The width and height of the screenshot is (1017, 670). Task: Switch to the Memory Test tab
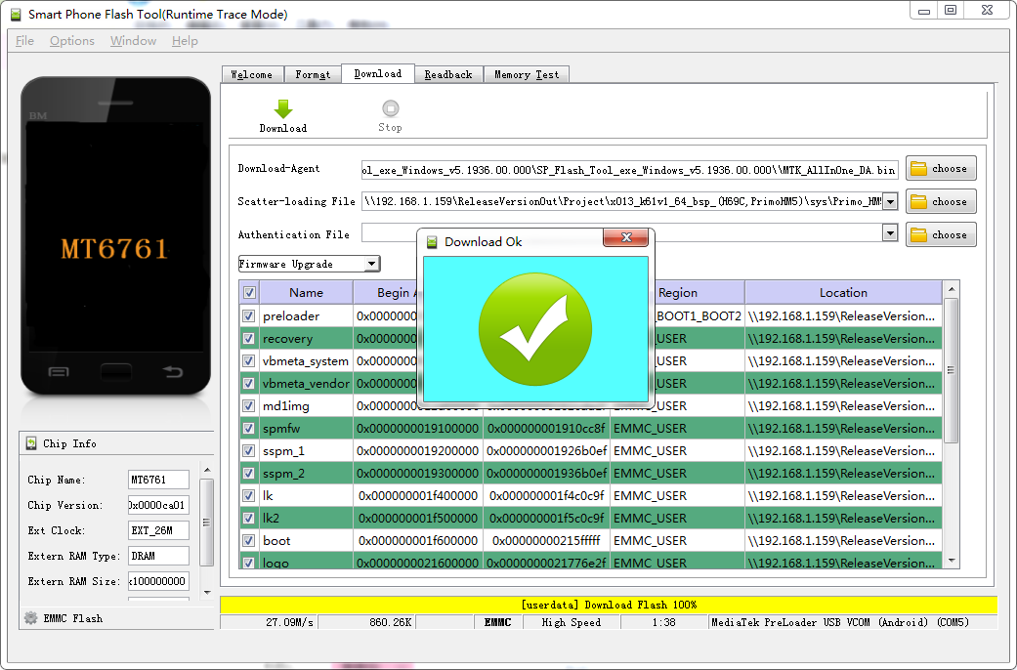click(526, 73)
